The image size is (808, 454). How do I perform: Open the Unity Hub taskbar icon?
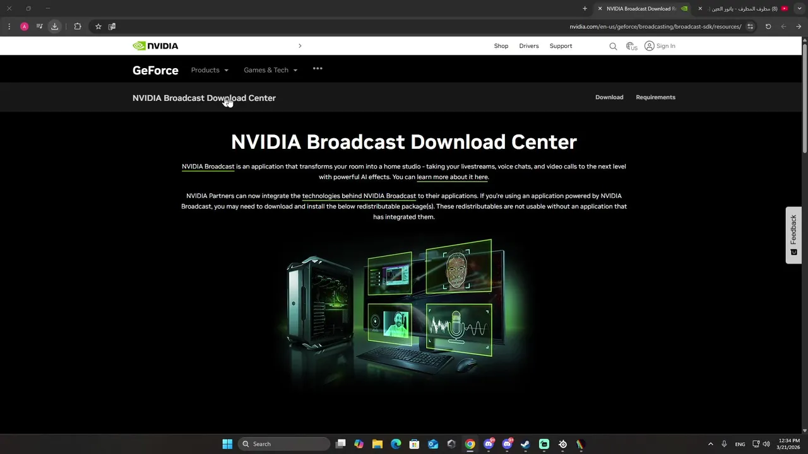[451, 444]
